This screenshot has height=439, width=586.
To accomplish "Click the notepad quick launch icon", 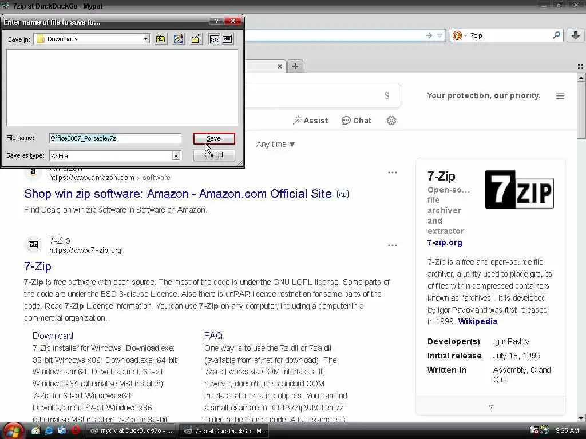I will tap(35, 430).
